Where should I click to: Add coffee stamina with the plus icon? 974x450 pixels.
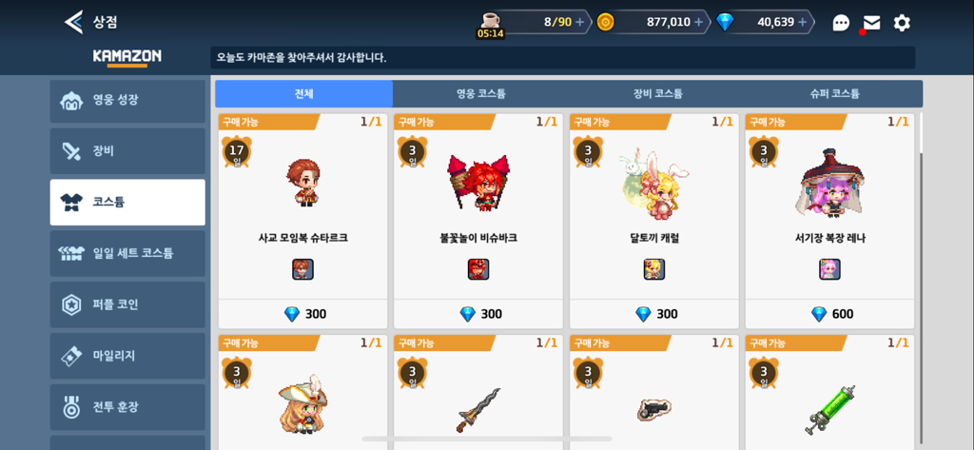tap(579, 23)
